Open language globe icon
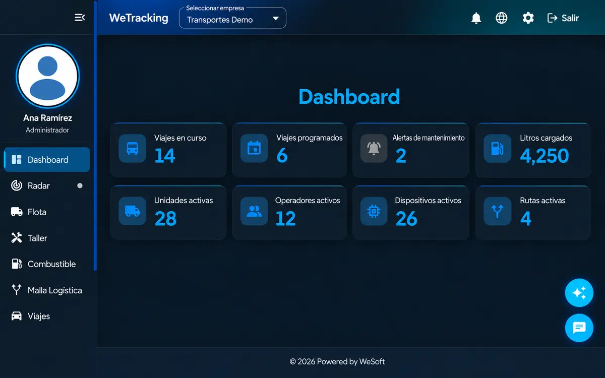Screen dimensions: 605x378 tap(502, 18)
